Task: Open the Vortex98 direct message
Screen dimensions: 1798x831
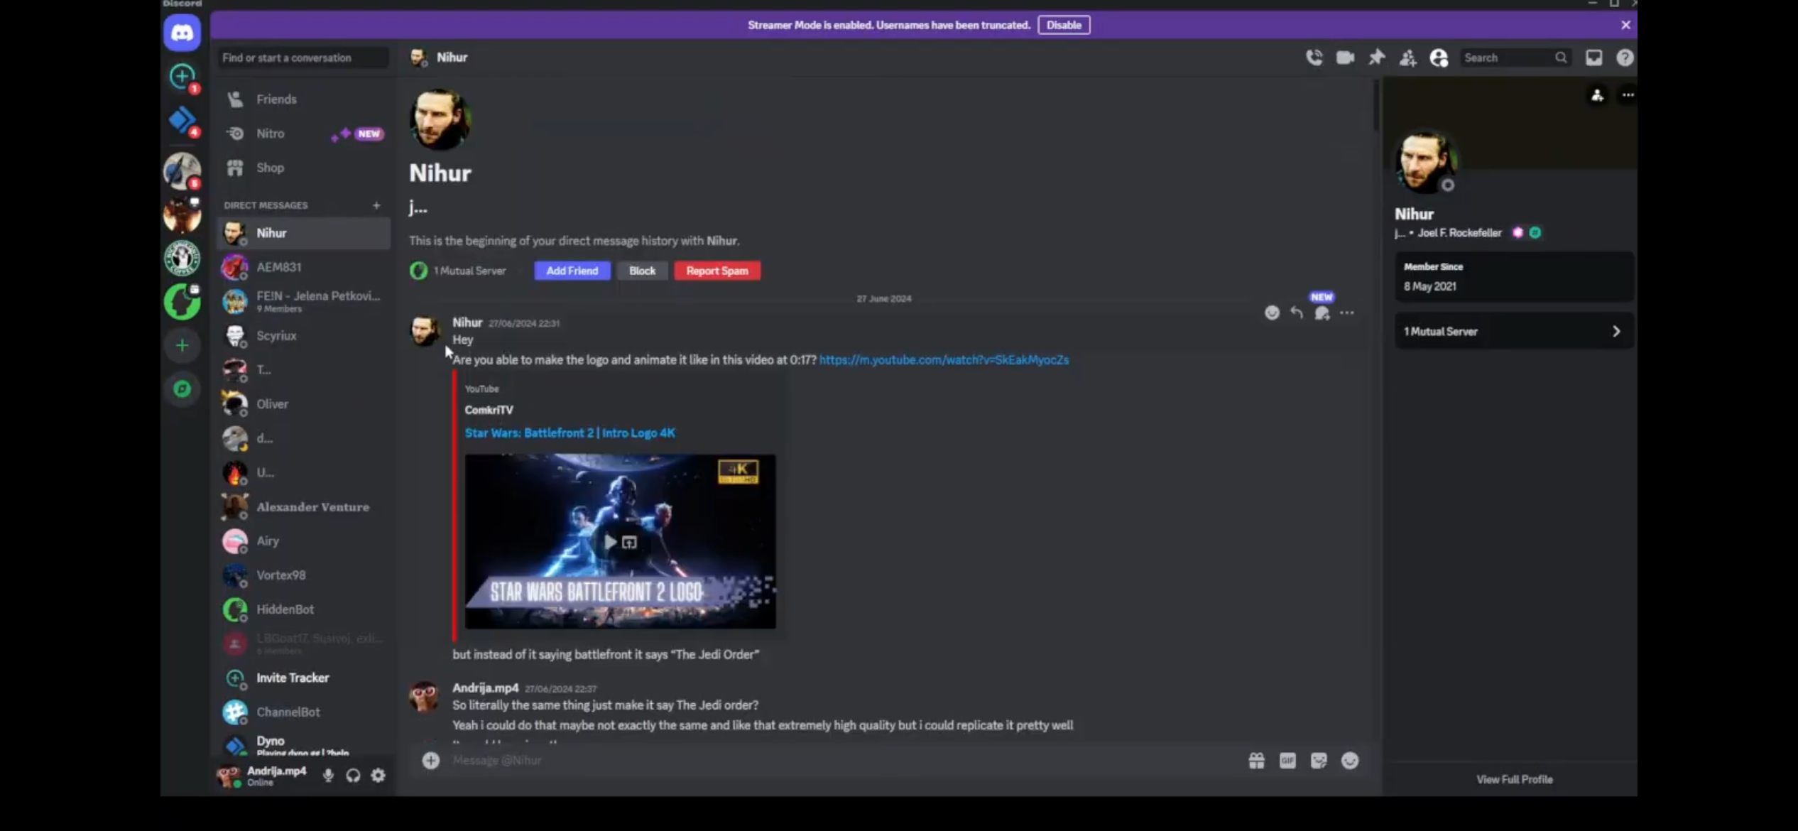Action: point(303,575)
